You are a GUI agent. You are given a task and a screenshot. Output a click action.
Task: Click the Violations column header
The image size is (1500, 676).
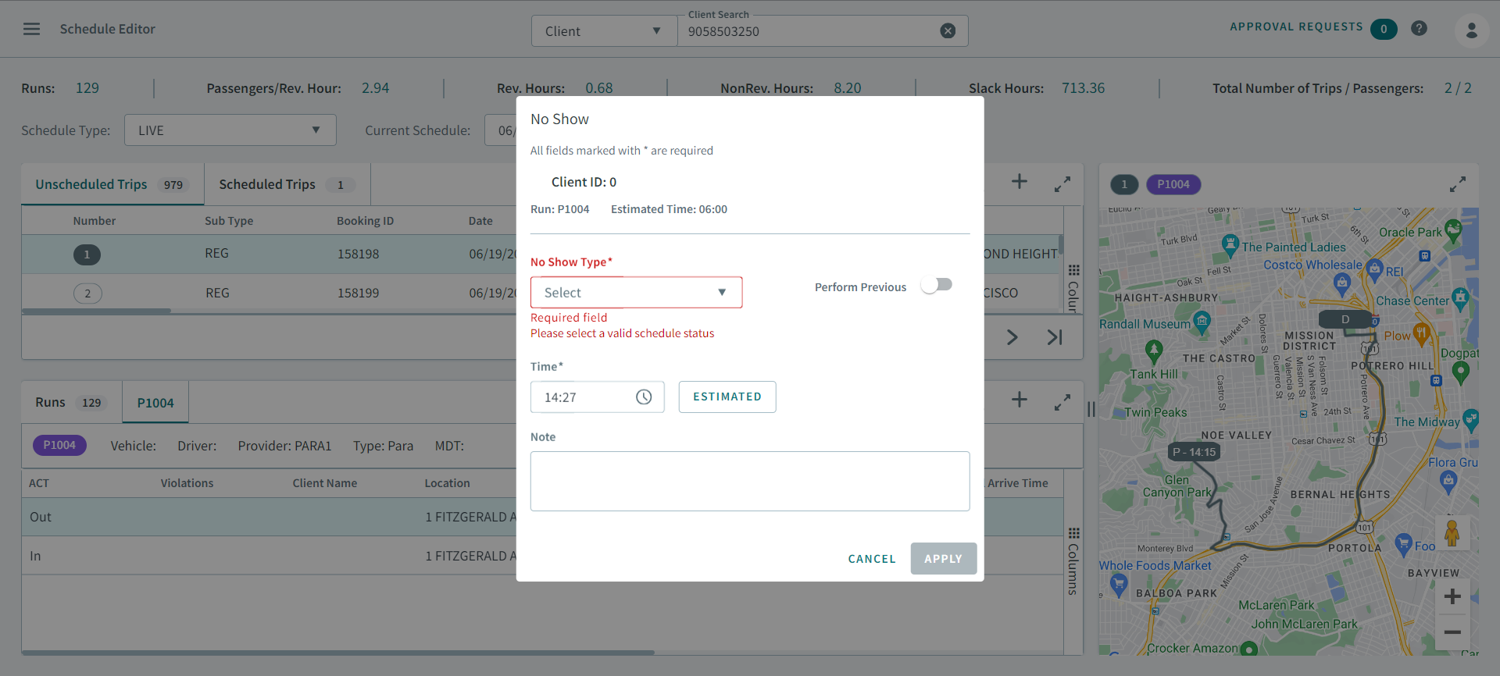[187, 483]
